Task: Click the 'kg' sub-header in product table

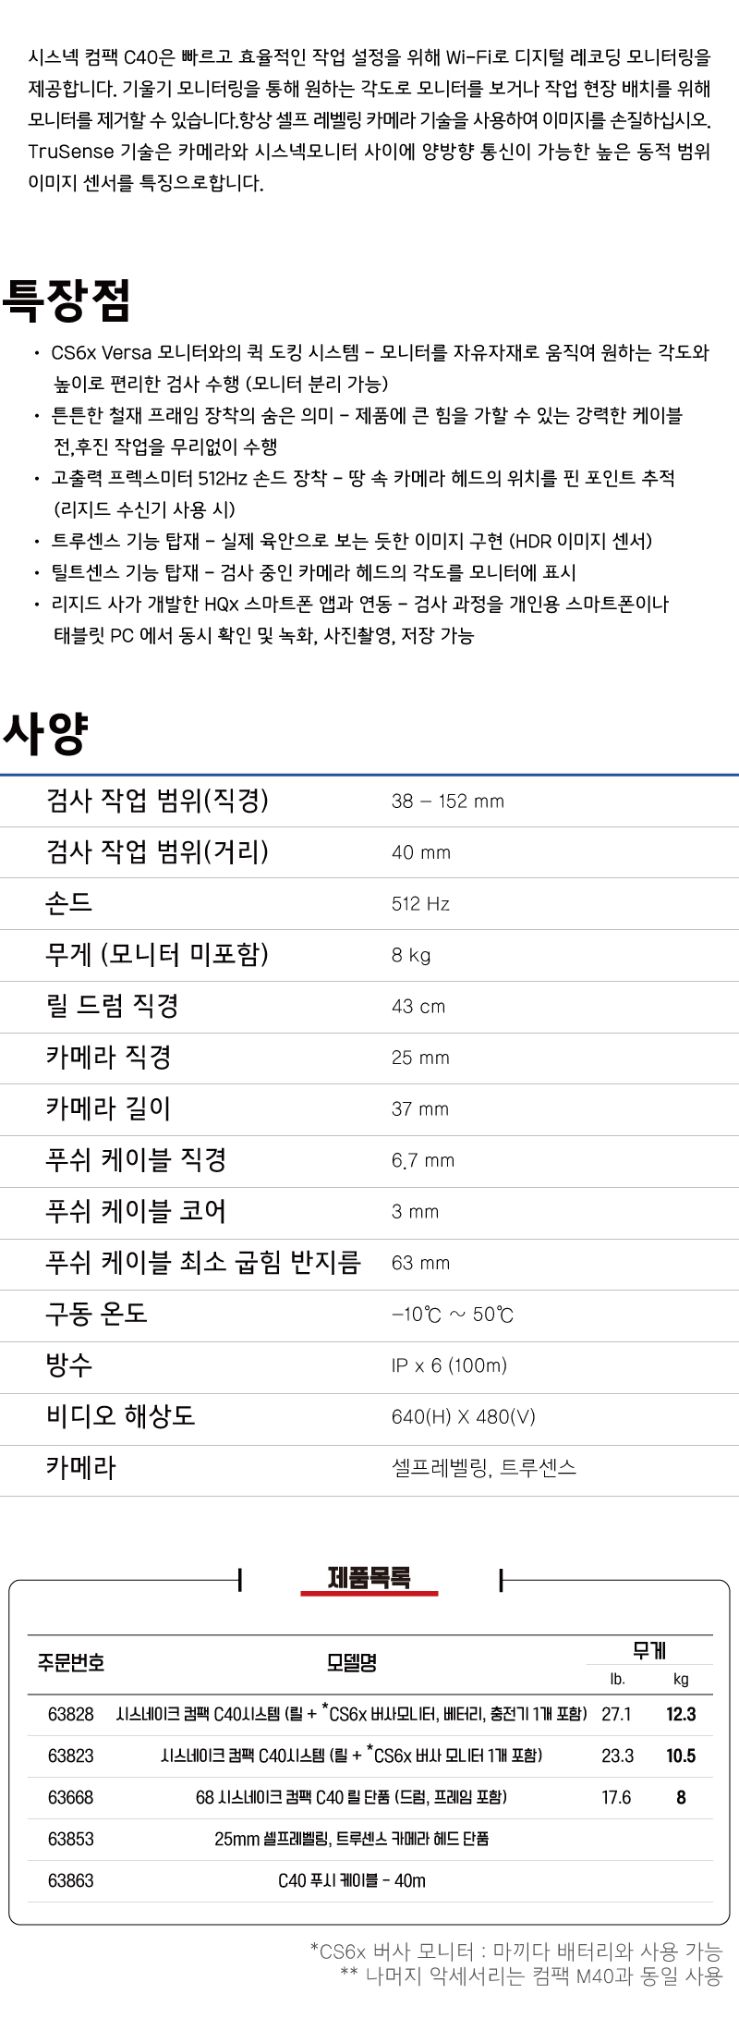Action: (x=681, y=1680)
